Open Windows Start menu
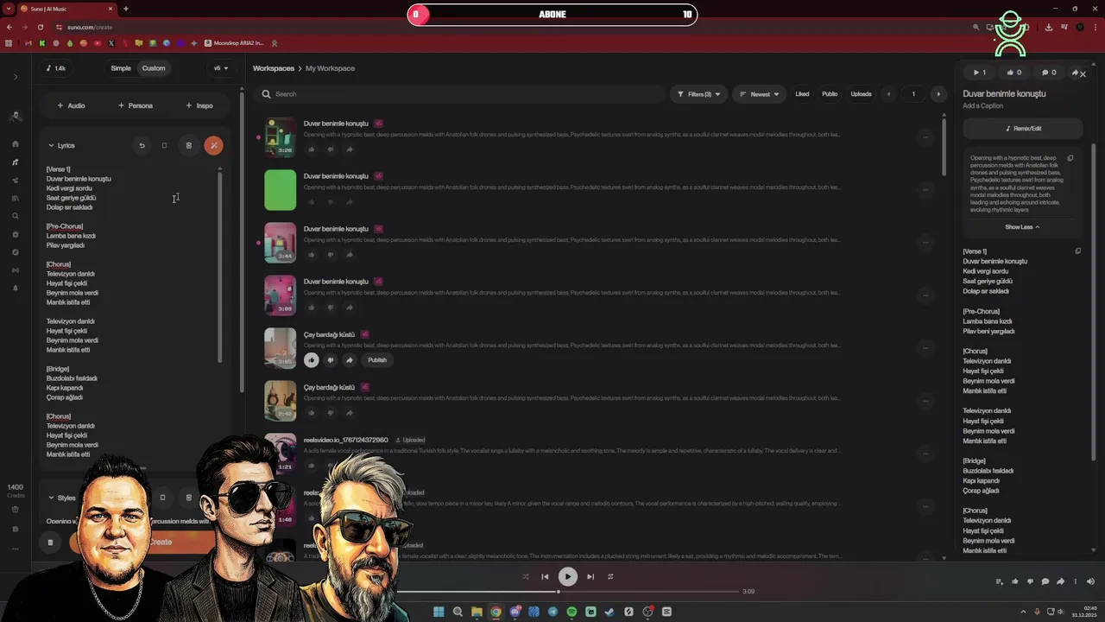This screenshot has width=1105, height=622. coord(439,612)
